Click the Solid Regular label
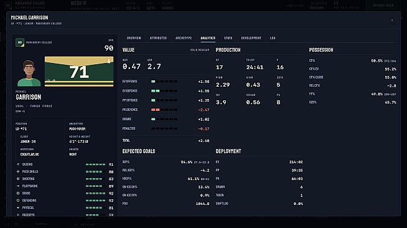 click(x=200, y=50)
